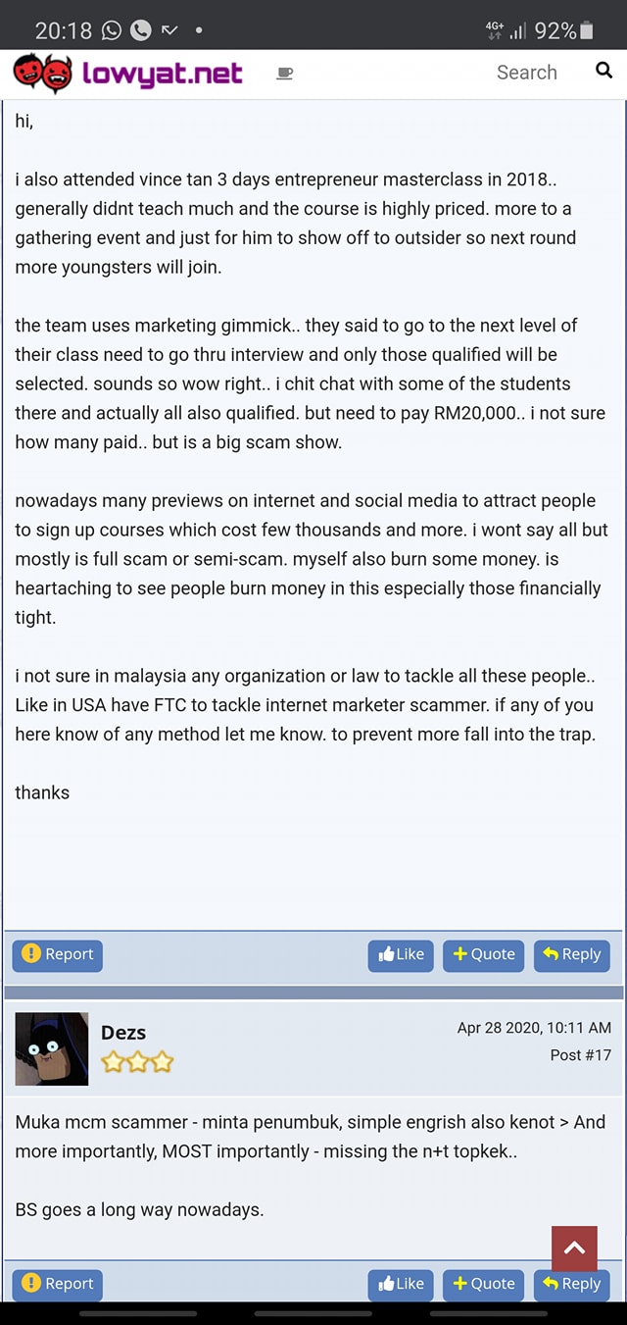Quote the masterclass review post

pyautogui.click(x=484, y=954)
